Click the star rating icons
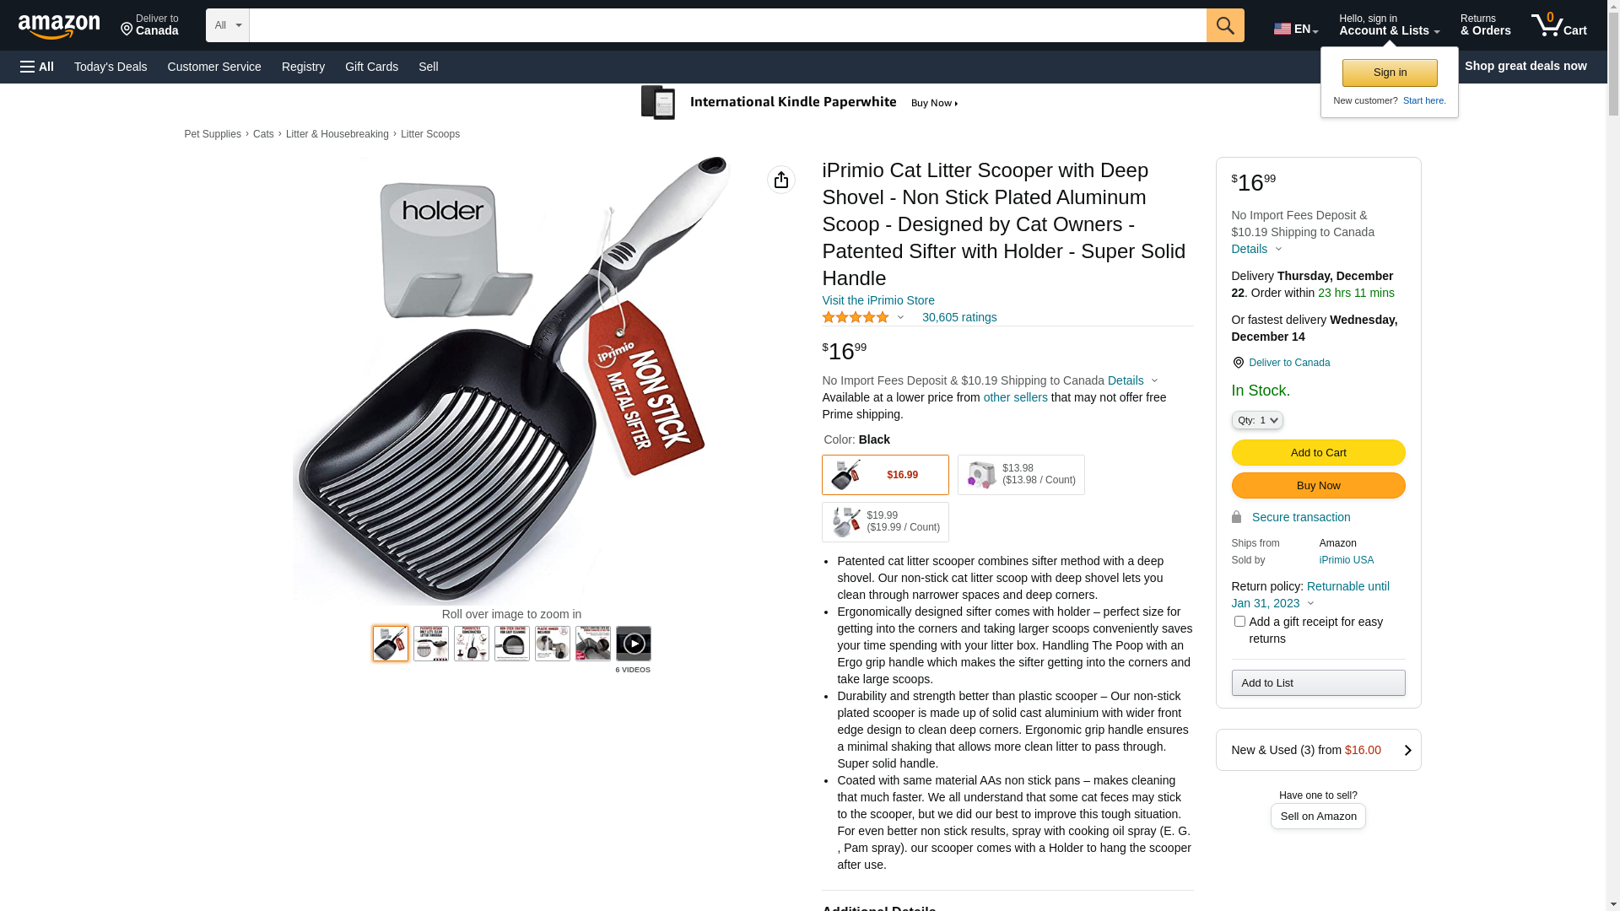1620x911 pixels. (x=856, y=318)
